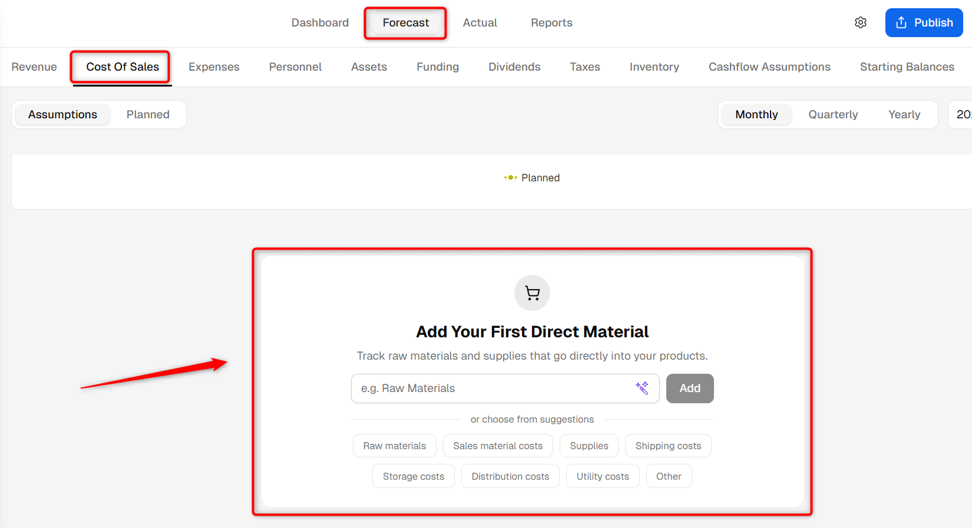Open the Dashboard tab
The width and height of the screenshot is (972, 528).
tap(320, 22)
